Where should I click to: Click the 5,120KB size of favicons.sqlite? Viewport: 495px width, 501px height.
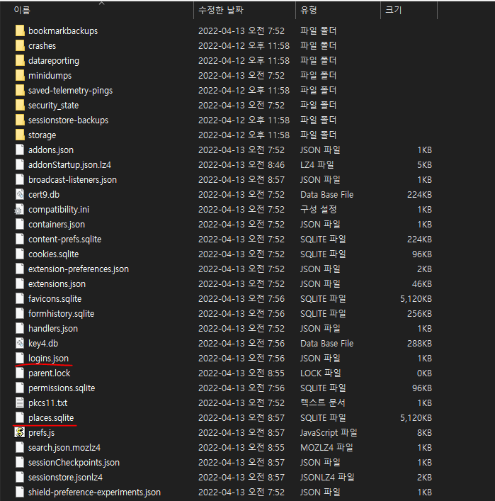tap(416, 299)
